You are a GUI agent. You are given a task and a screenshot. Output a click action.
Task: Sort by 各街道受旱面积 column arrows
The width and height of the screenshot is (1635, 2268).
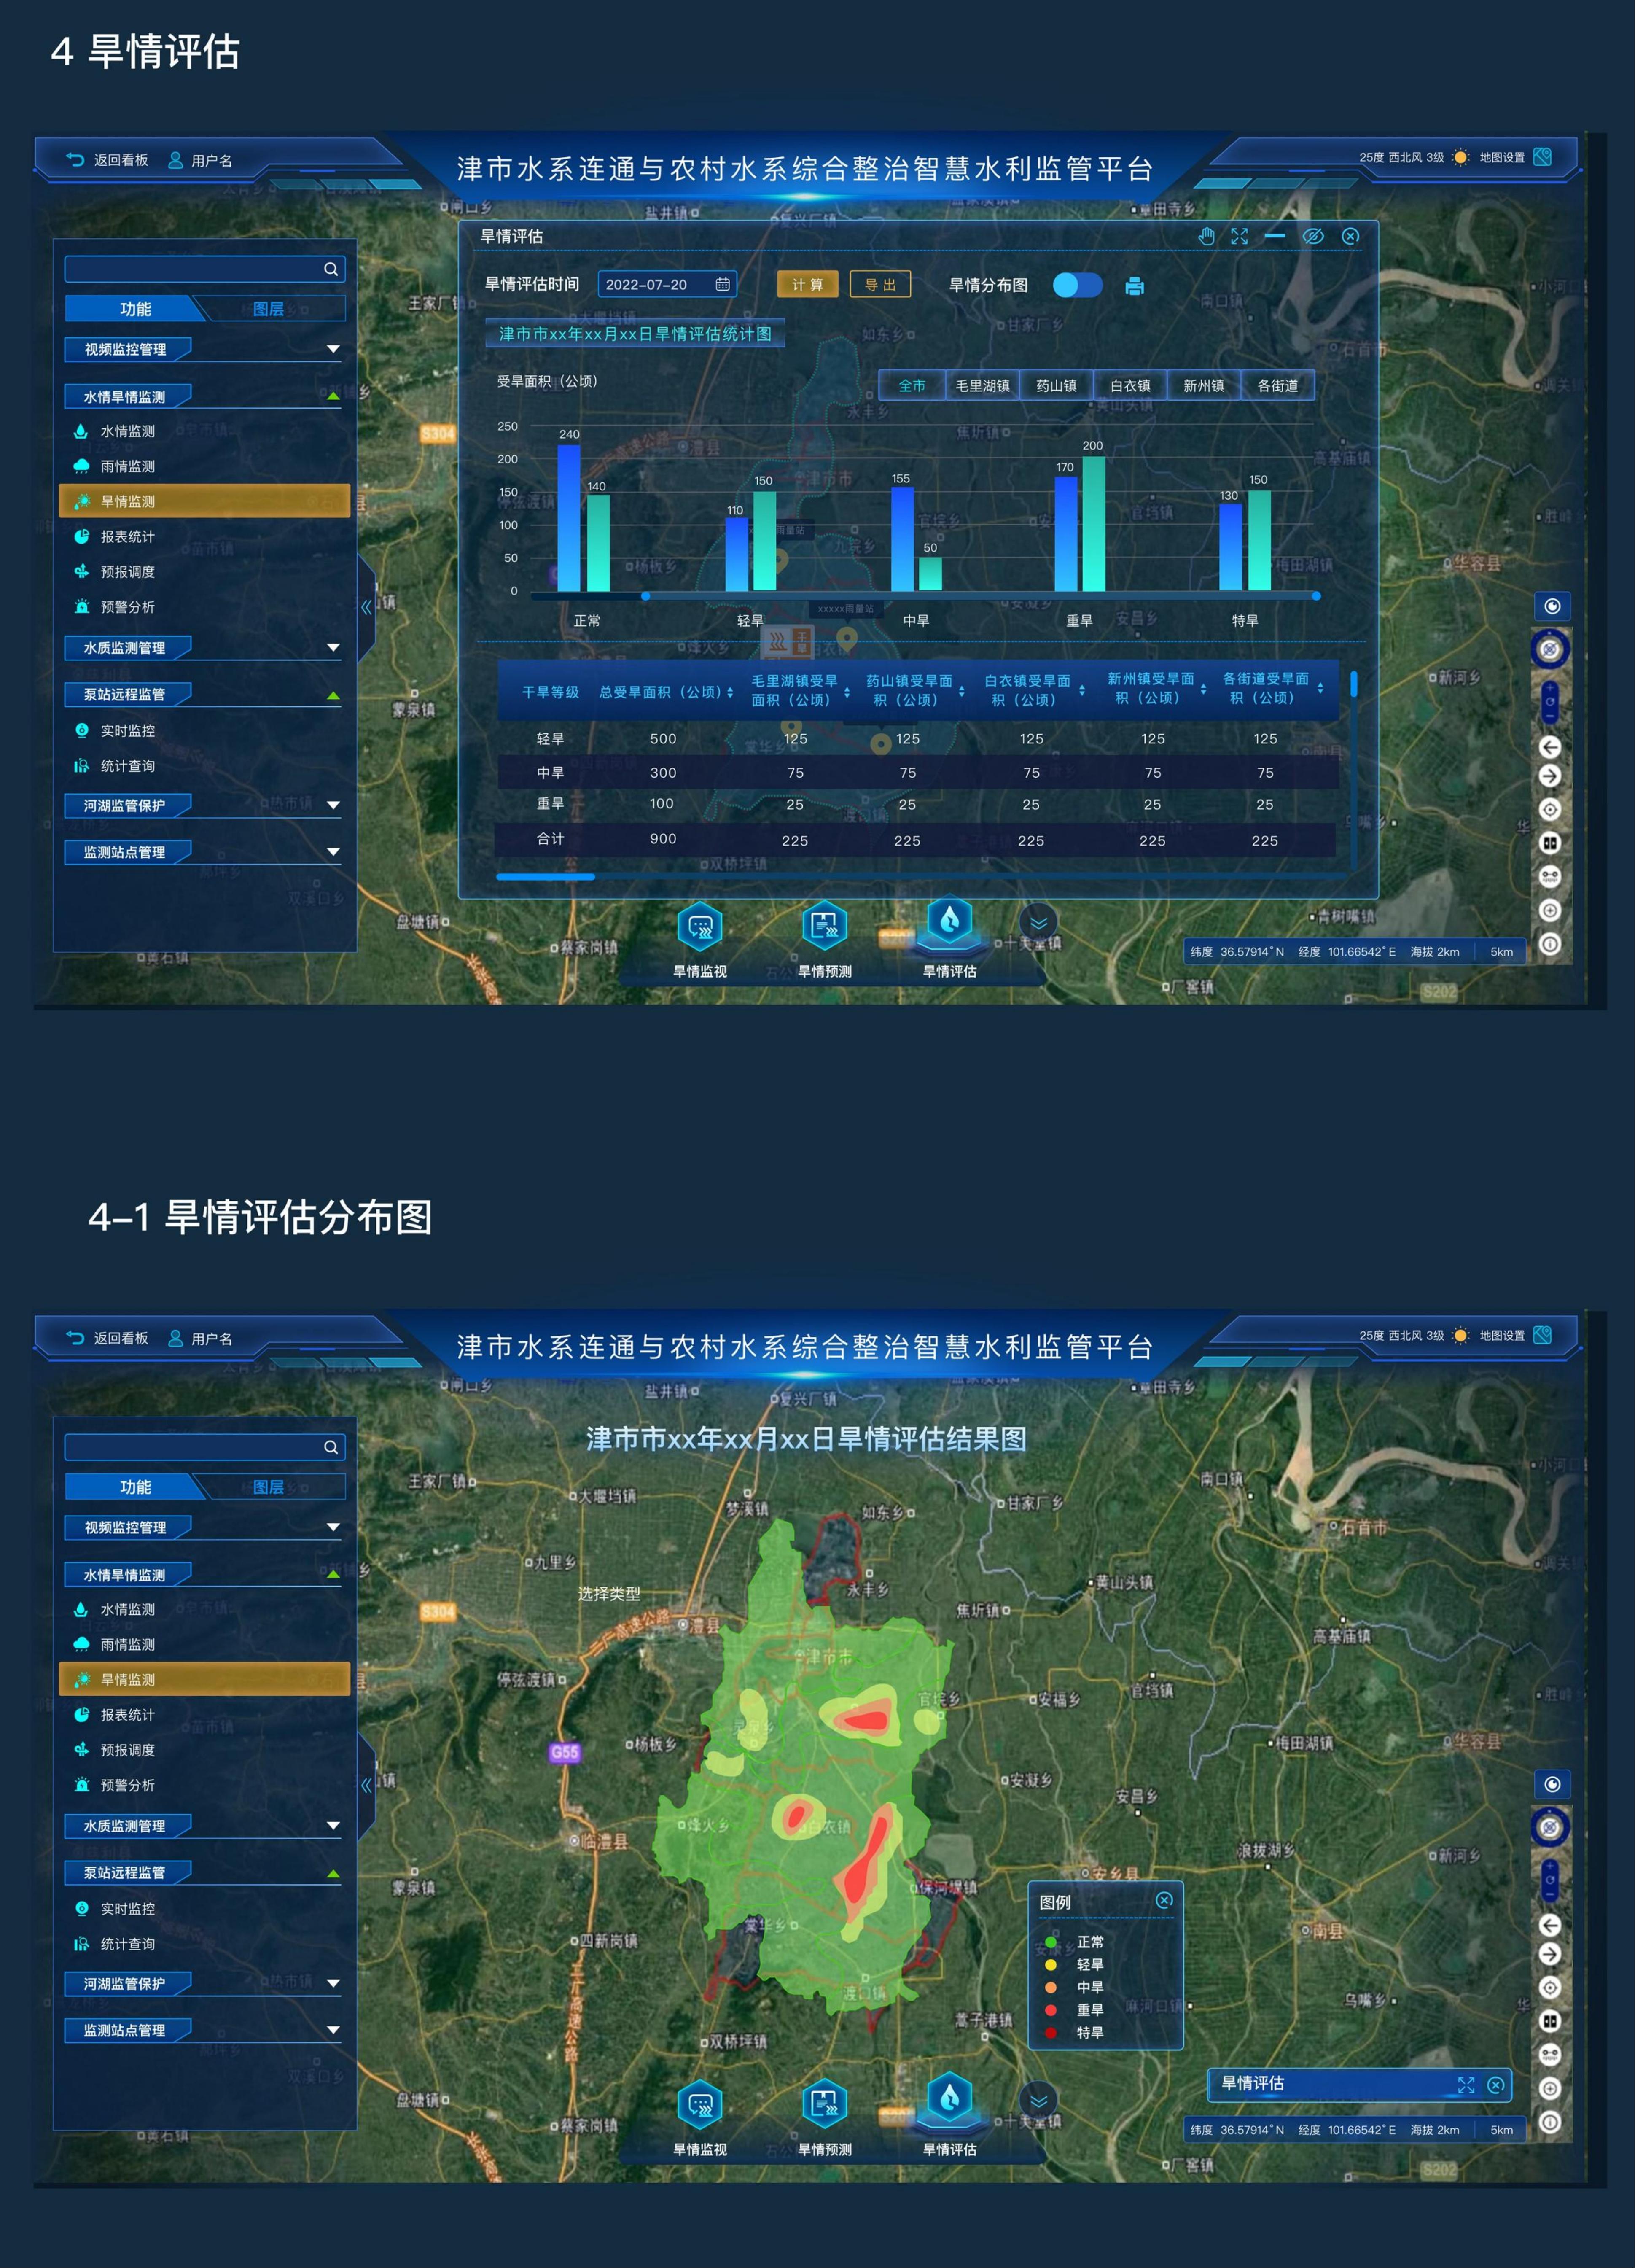[1320, 688]
